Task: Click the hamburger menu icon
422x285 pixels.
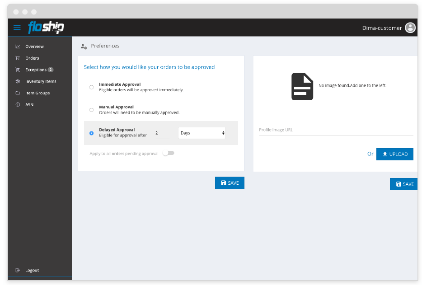Action: (x=17, y=28)
